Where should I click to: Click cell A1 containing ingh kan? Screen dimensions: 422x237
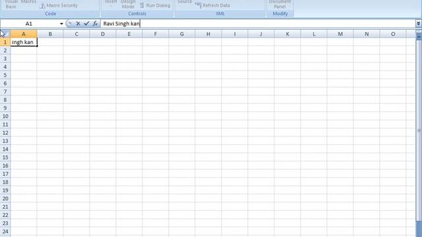tap(24, 42)
